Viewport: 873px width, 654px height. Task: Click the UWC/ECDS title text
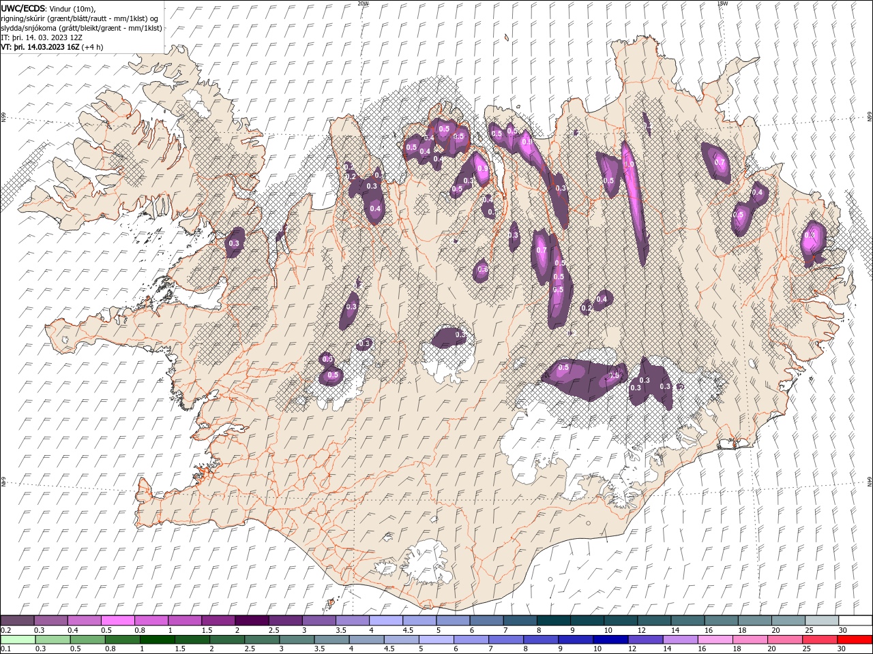click(x=23, y=7)
